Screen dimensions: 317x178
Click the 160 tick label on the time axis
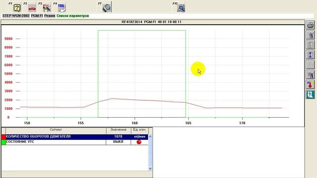(x=135, y=123)
